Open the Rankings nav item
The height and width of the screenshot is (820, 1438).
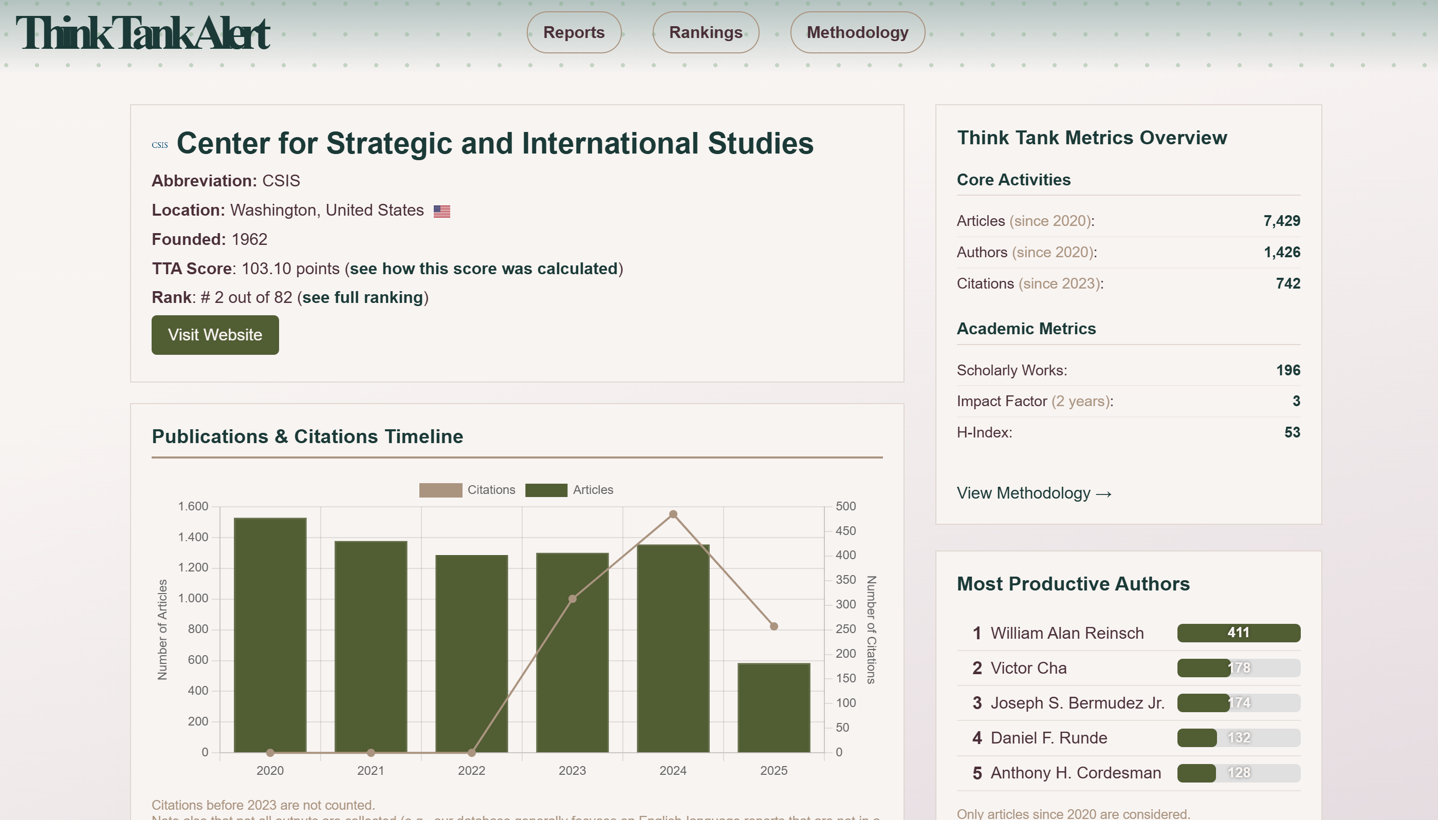click(x=706, y=32)
